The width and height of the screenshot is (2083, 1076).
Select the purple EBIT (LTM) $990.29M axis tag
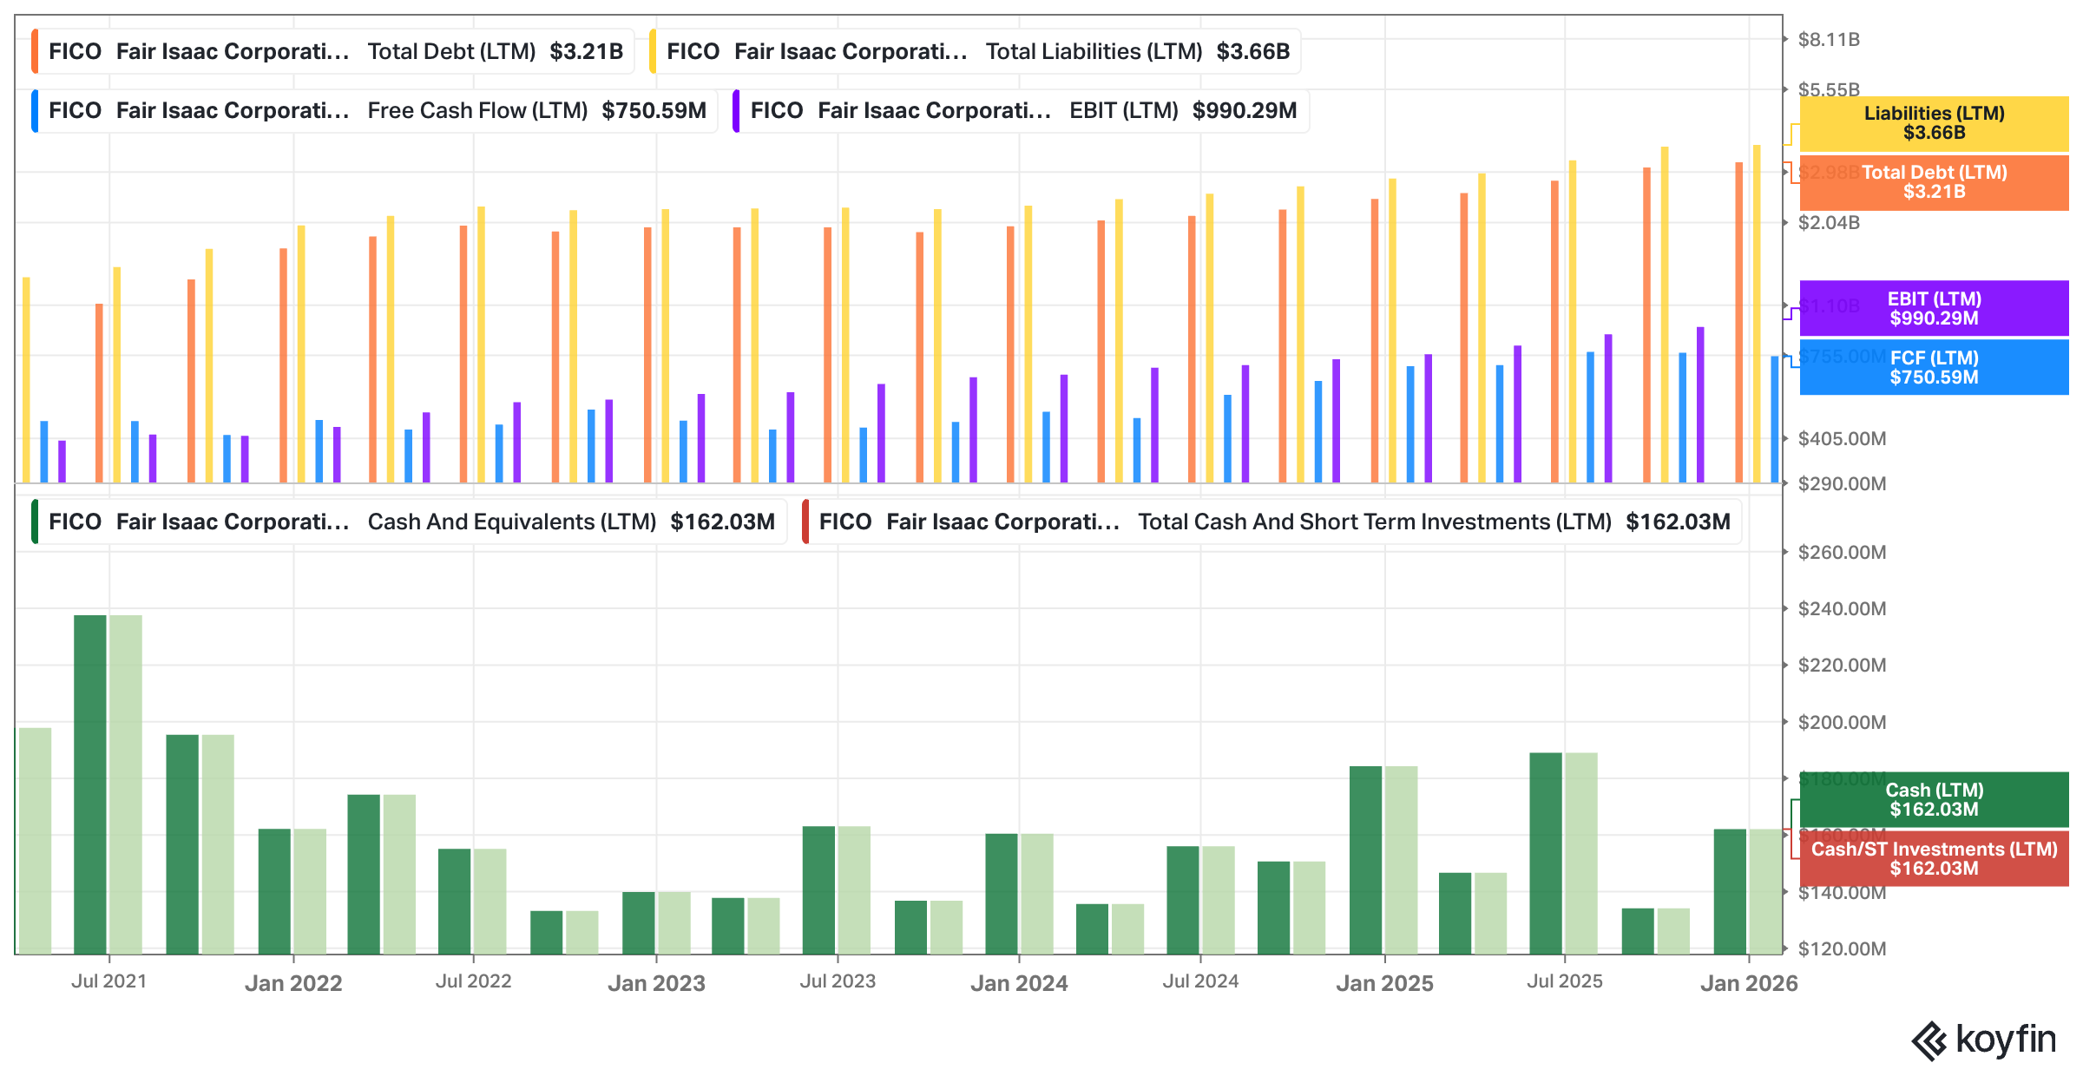(x=1934, y=308)
